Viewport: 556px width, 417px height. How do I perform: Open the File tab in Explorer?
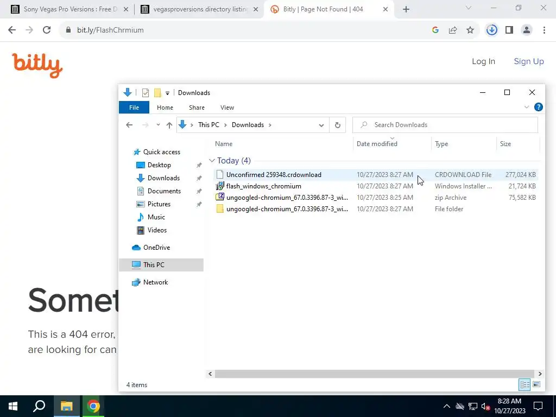134,108
